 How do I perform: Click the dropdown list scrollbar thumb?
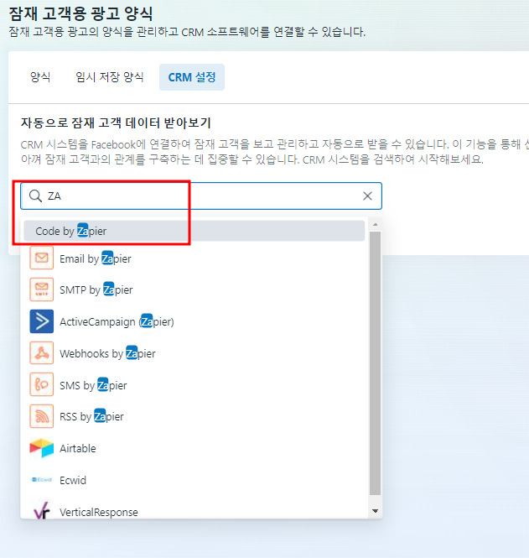click(x=375, y=363)
